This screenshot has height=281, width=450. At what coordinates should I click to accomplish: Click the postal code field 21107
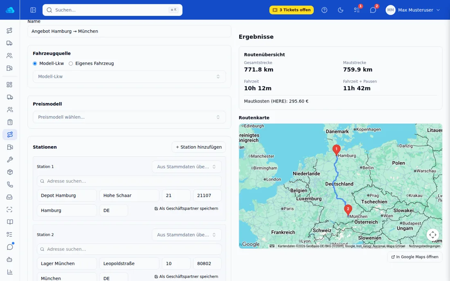(207, 195)
